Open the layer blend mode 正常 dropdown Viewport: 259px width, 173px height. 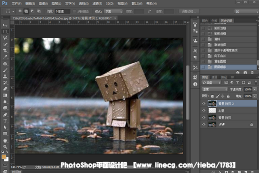215,89
